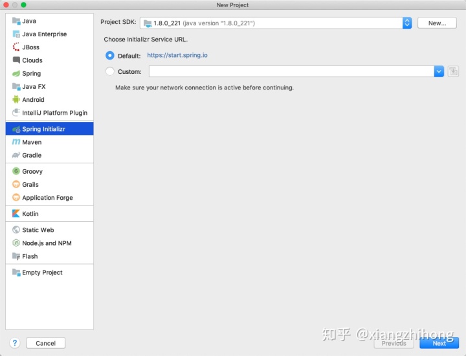Click the Cancel button

click(45, 343)
